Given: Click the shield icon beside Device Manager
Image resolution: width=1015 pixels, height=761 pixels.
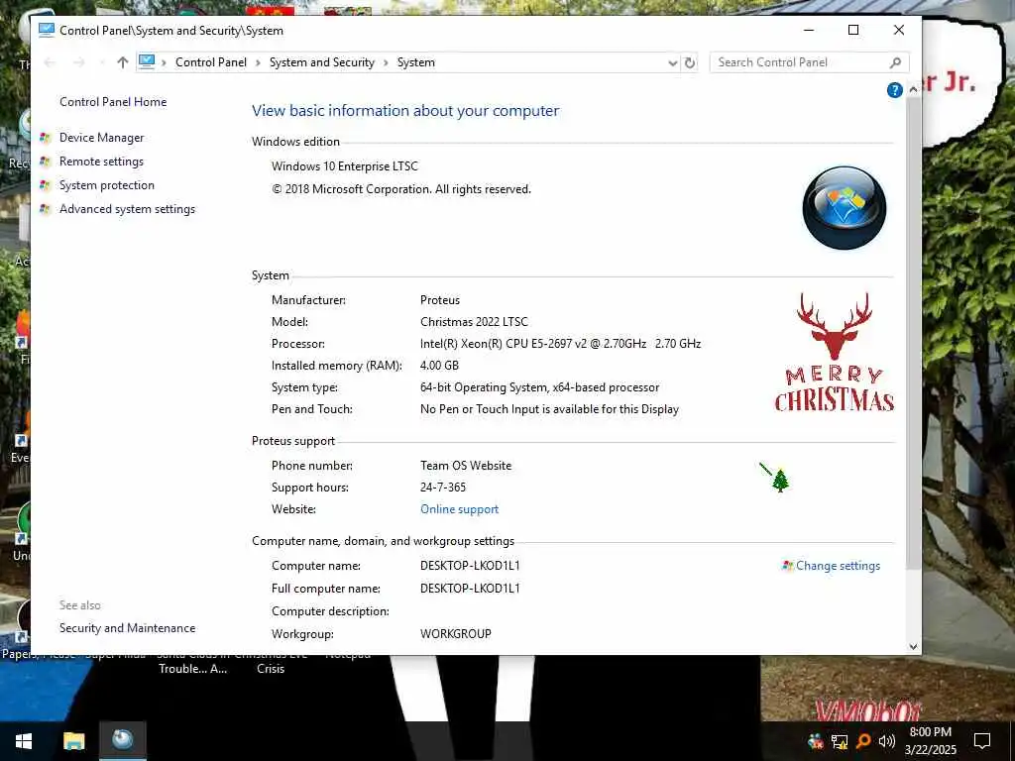Looking at the screenshot, I should pos(45,138).
